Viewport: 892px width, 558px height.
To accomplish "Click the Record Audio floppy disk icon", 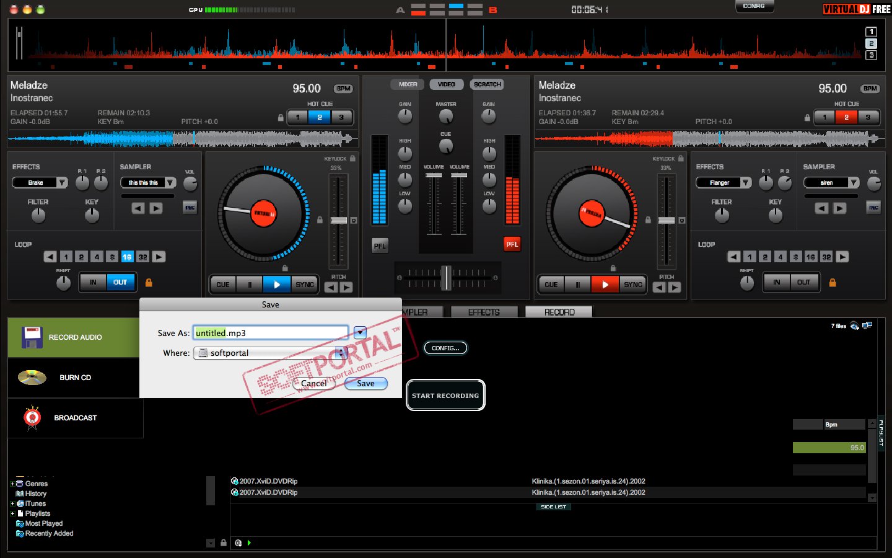I will click(32, 337).
